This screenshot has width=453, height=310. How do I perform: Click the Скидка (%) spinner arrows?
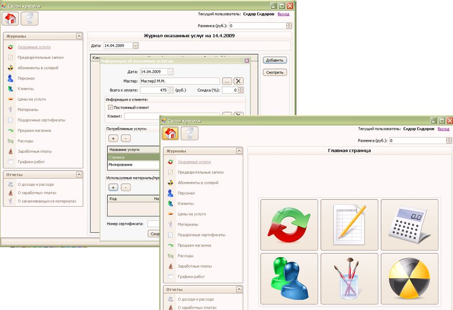[x=241, y=90]
